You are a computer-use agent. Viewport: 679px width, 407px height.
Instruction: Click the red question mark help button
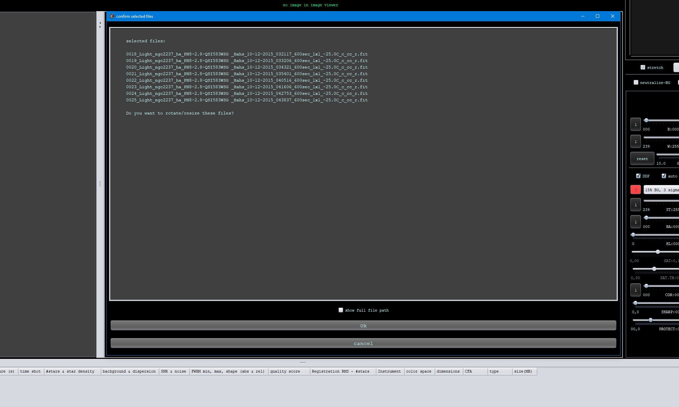(635, 190)
